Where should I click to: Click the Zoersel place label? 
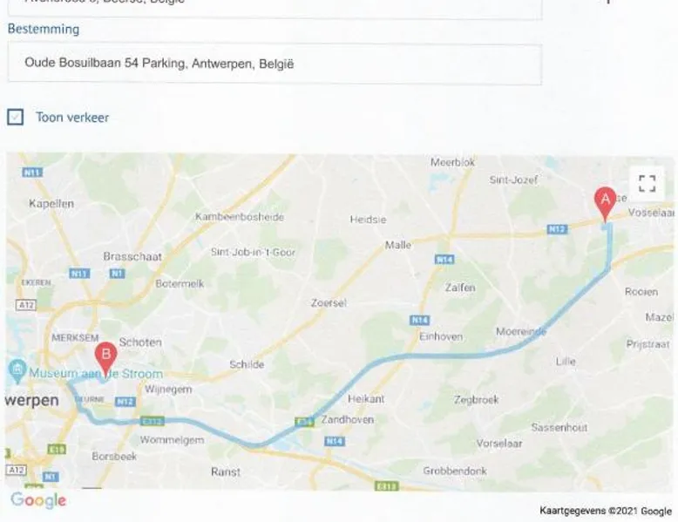click(x=329, y=302)
